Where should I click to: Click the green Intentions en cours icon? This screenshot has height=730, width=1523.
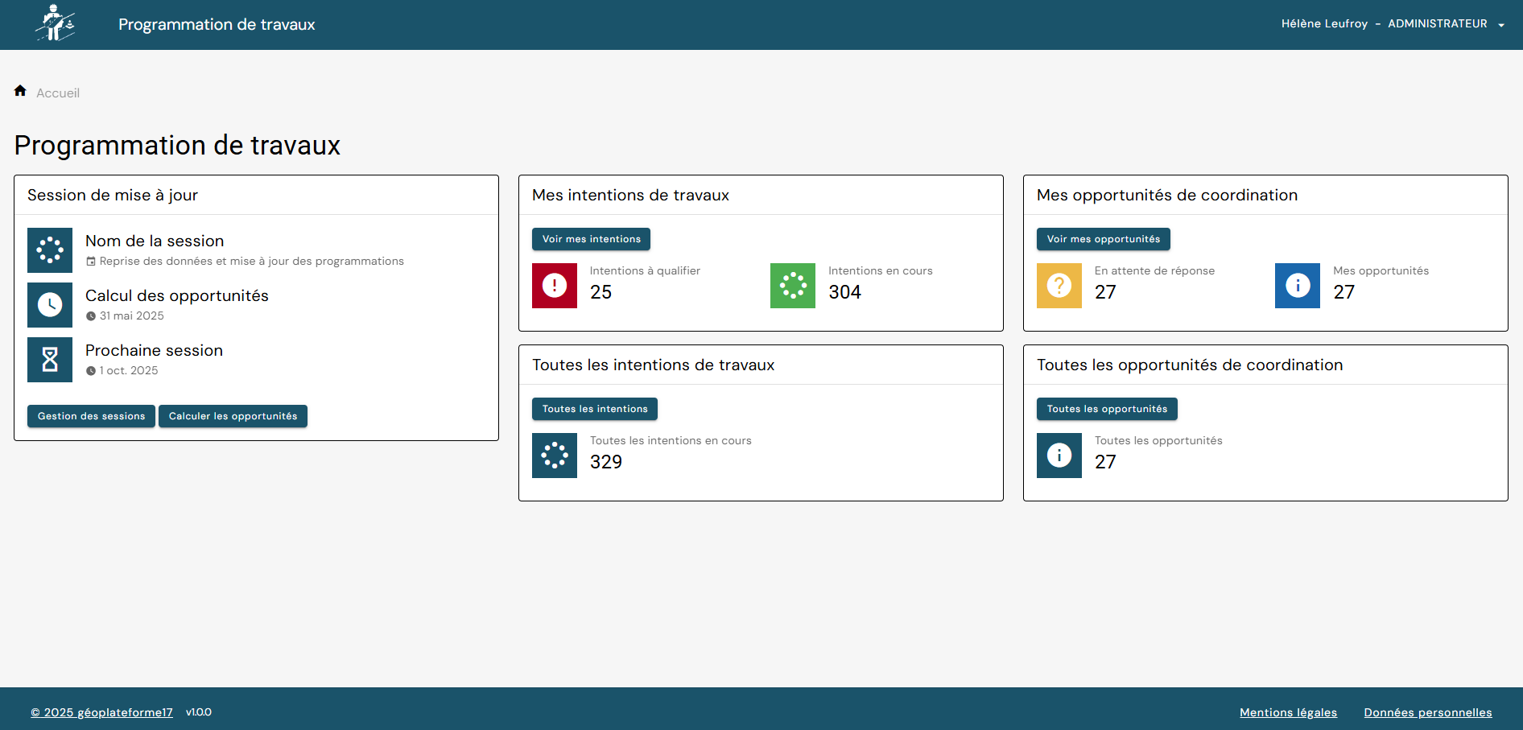pyautogui.click(x=792, y=286)
